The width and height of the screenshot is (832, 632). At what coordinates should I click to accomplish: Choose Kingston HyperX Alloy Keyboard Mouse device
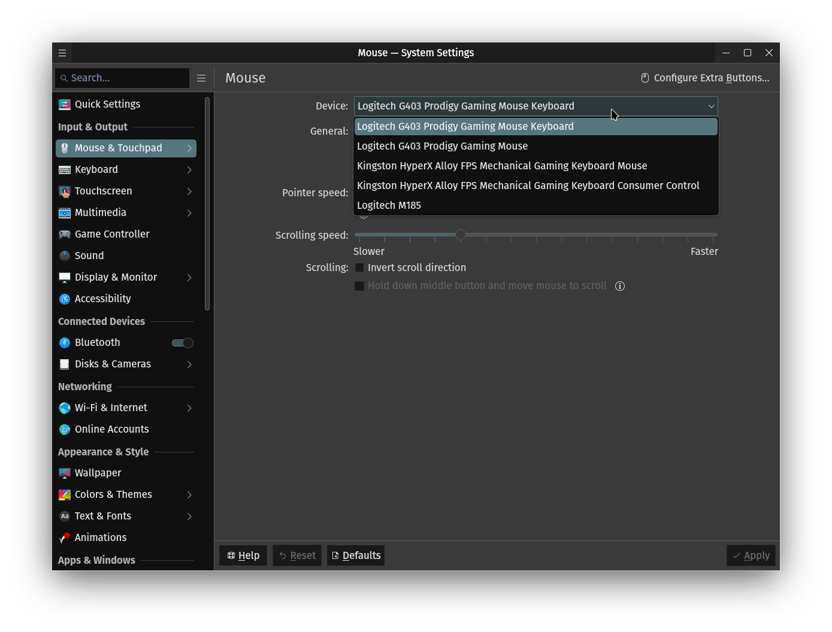536,166
